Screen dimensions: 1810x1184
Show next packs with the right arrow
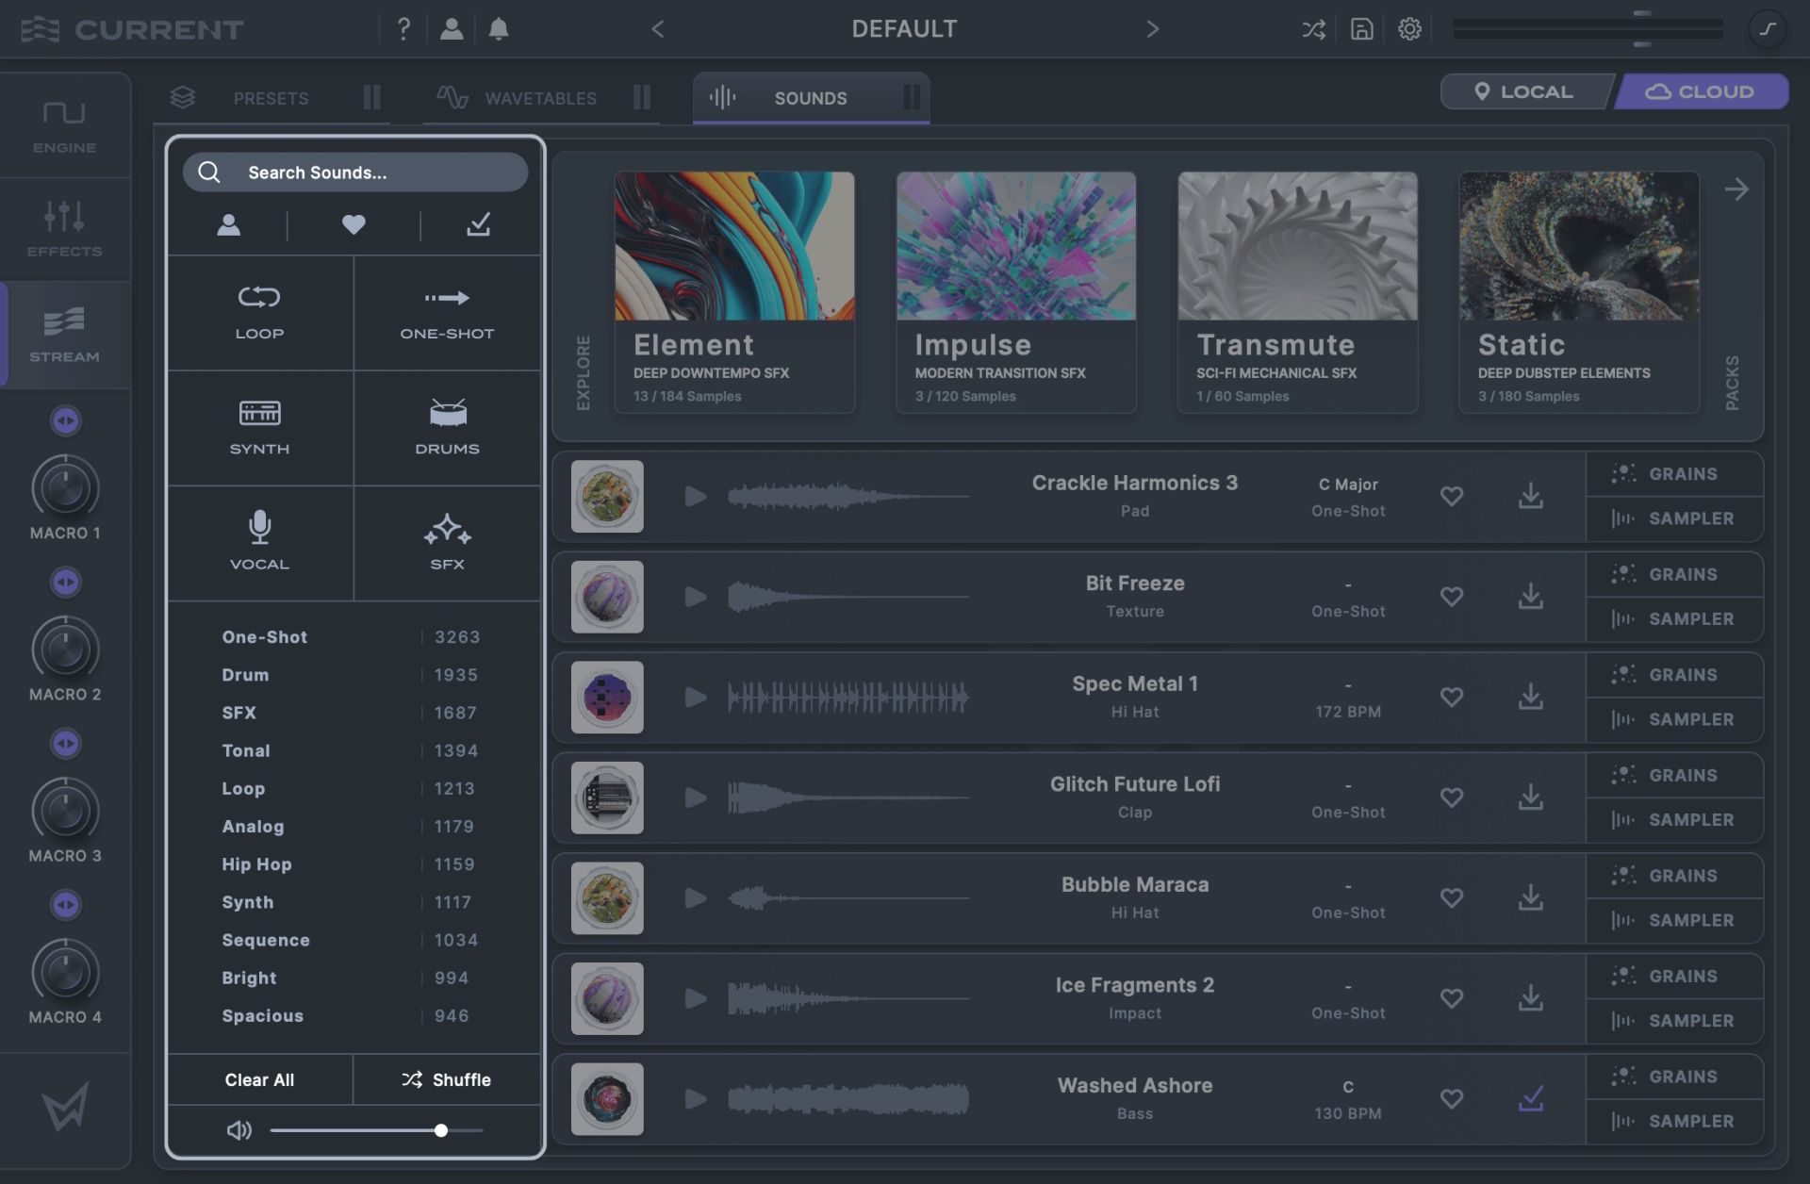pyautogui.click(x=1736, y=189)
